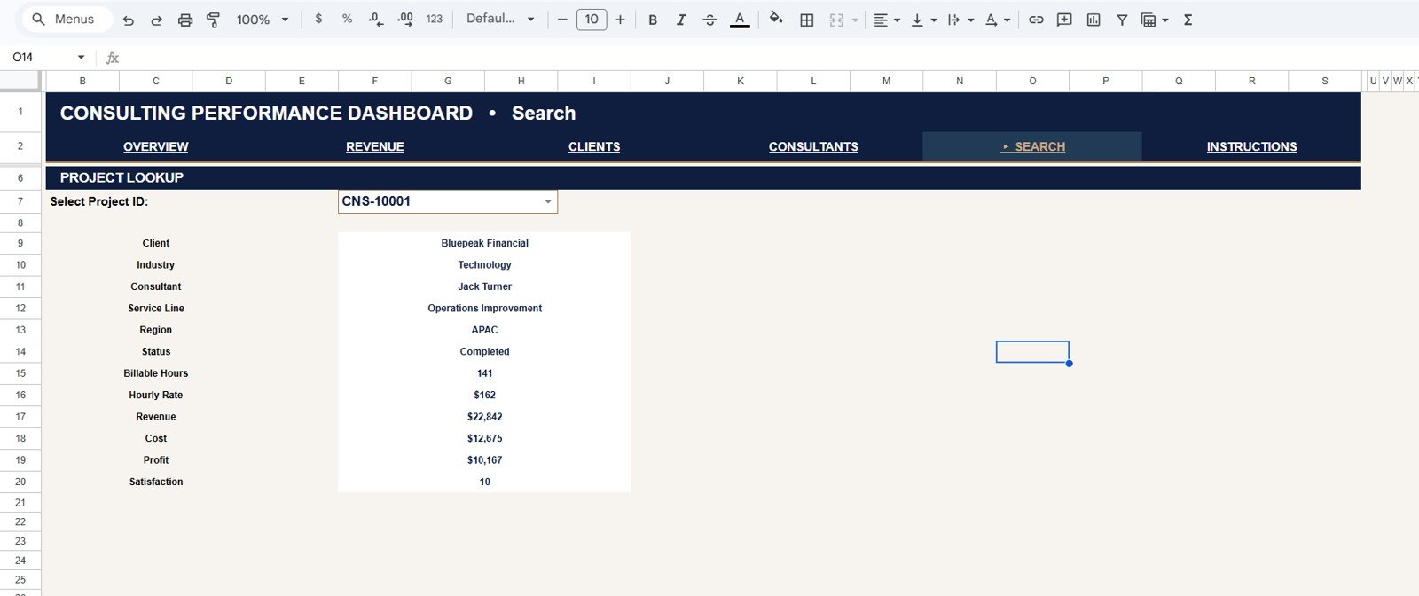The height and width of the screenshot is (596, 1419).
Task: Click the 'Satisfaction' label cell
Action: [x=156, y=482]
